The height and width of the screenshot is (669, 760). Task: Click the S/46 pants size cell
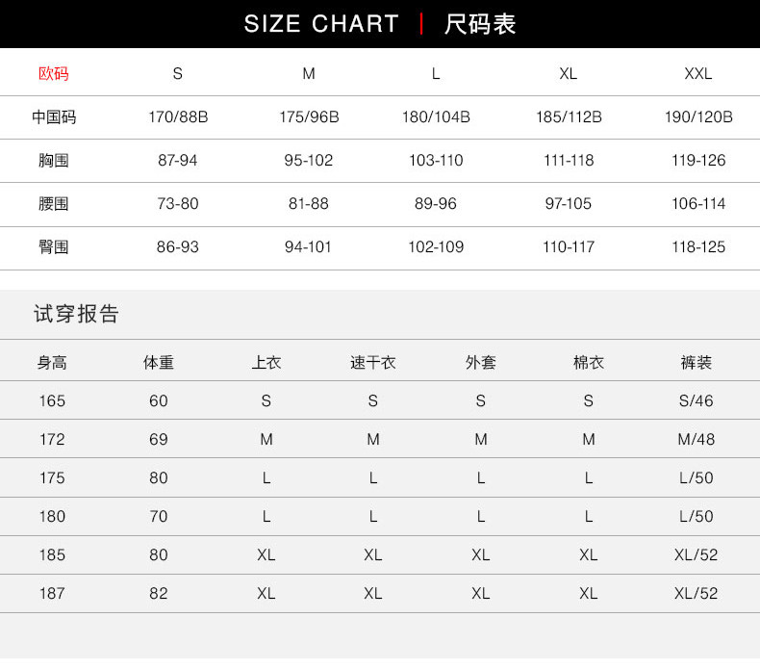pos(696,400)
